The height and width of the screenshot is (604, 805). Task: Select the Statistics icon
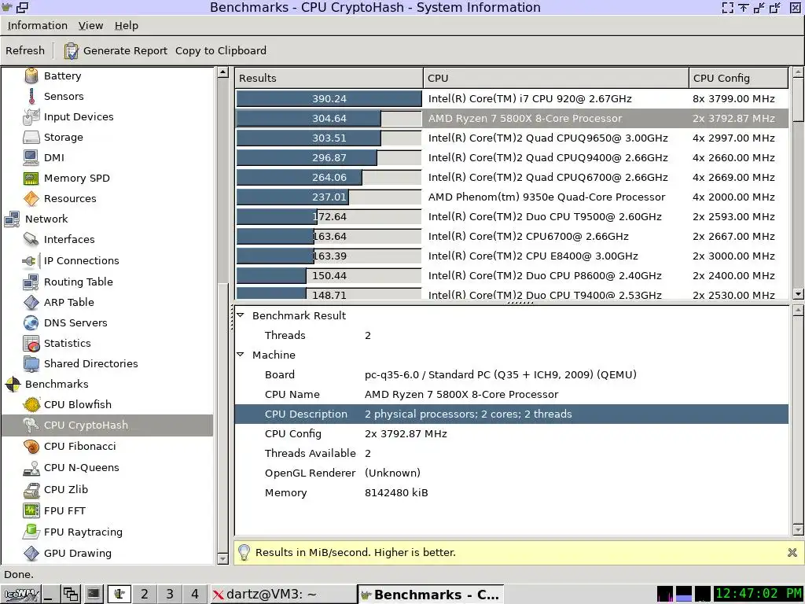click(31, 343)
